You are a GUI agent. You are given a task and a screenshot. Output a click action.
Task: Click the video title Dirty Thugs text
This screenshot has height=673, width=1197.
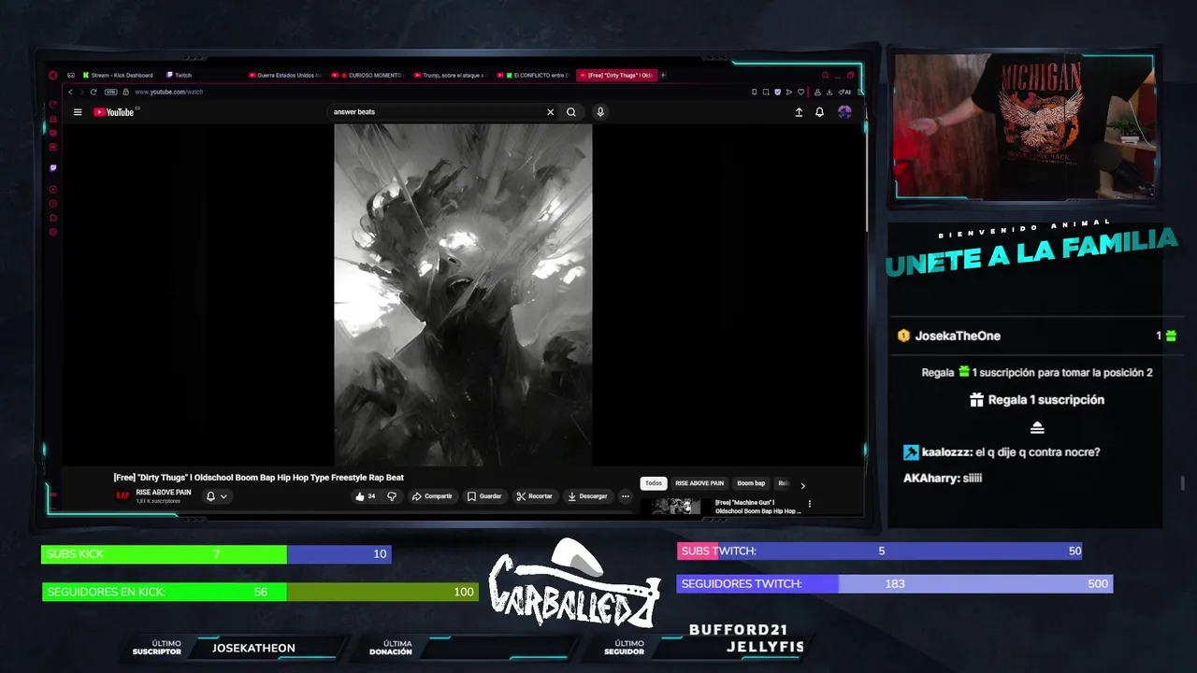click(x=259, y=478)
